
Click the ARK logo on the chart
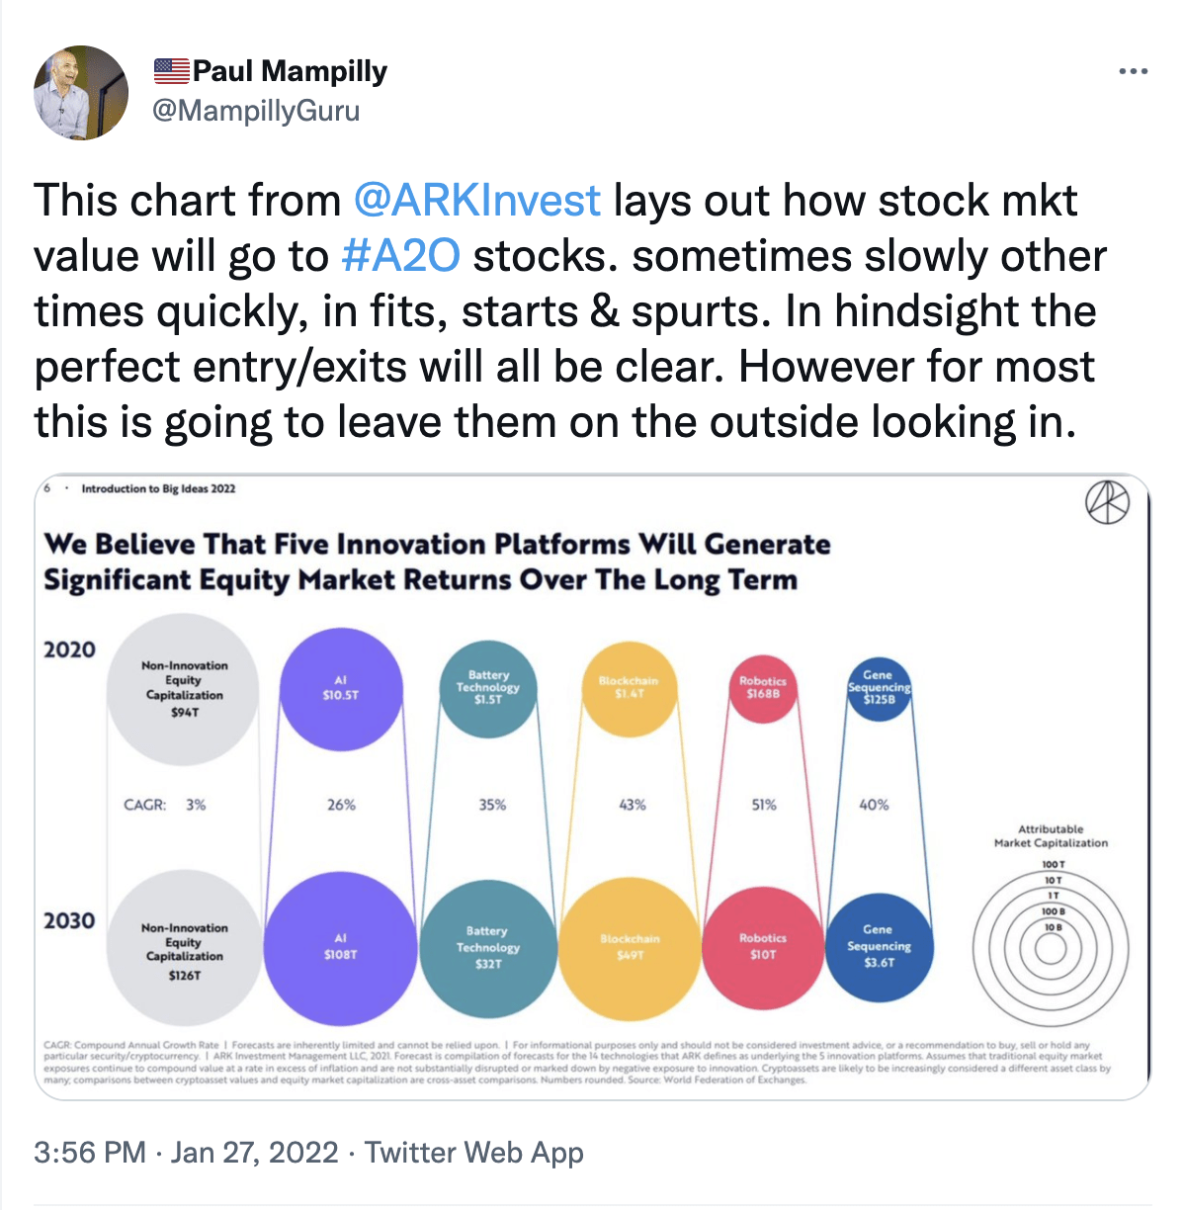1107,502
